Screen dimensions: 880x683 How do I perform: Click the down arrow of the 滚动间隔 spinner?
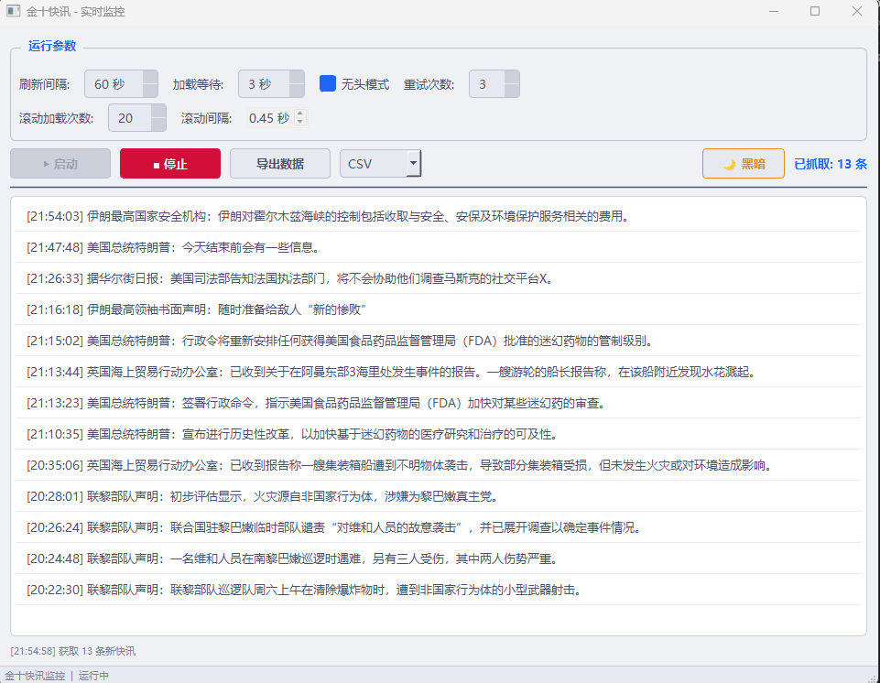point(300,122)
